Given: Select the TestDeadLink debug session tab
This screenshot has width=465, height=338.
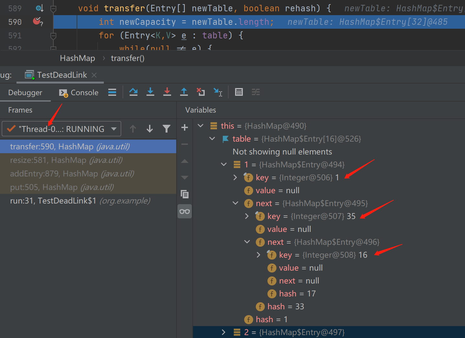Looking at the screenshot, I should [61, 75].
